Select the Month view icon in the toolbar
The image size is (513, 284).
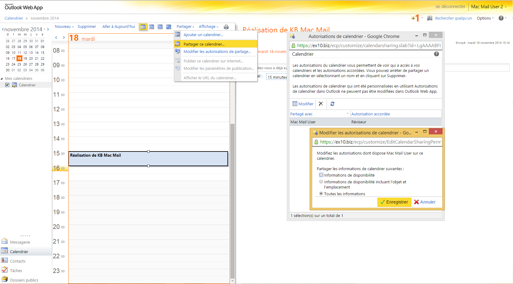tap(169, 27)
